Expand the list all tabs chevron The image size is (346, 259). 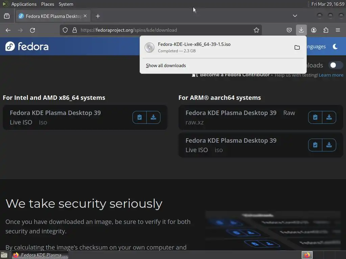(295, 16)
